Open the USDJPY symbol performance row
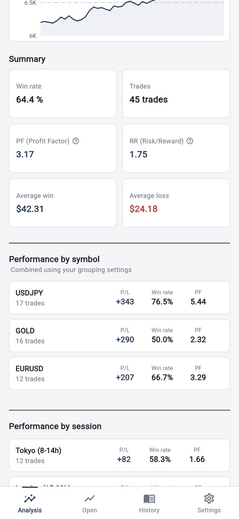Viewport: 239px width, 519px height. click(x=119, y=298)
